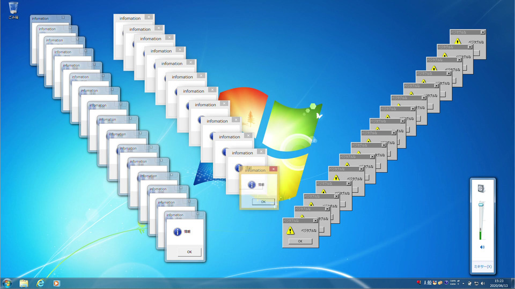Switch IME input mode letter A
This screenshot has width=515, height=289.
coord(425,283)
